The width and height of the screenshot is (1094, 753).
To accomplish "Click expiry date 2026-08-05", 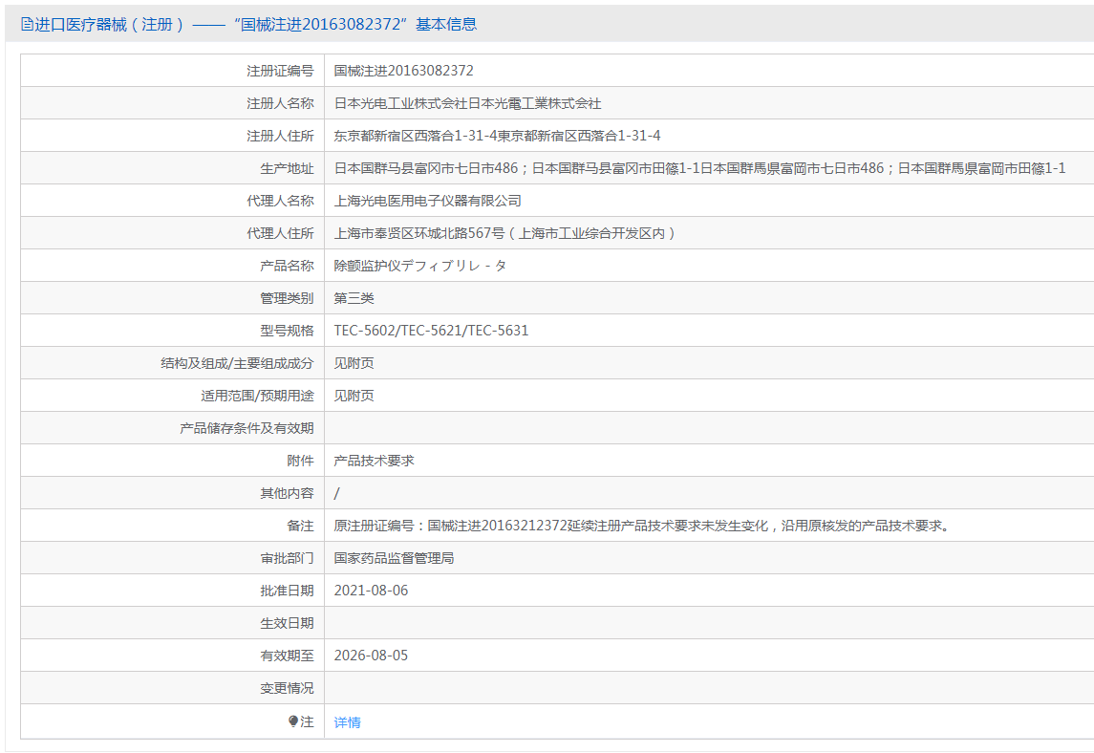I will (x=371, y=656).
